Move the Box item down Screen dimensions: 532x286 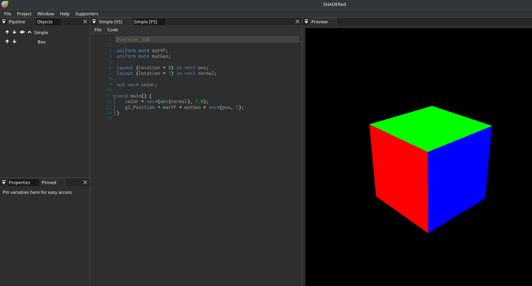(14, 42)
